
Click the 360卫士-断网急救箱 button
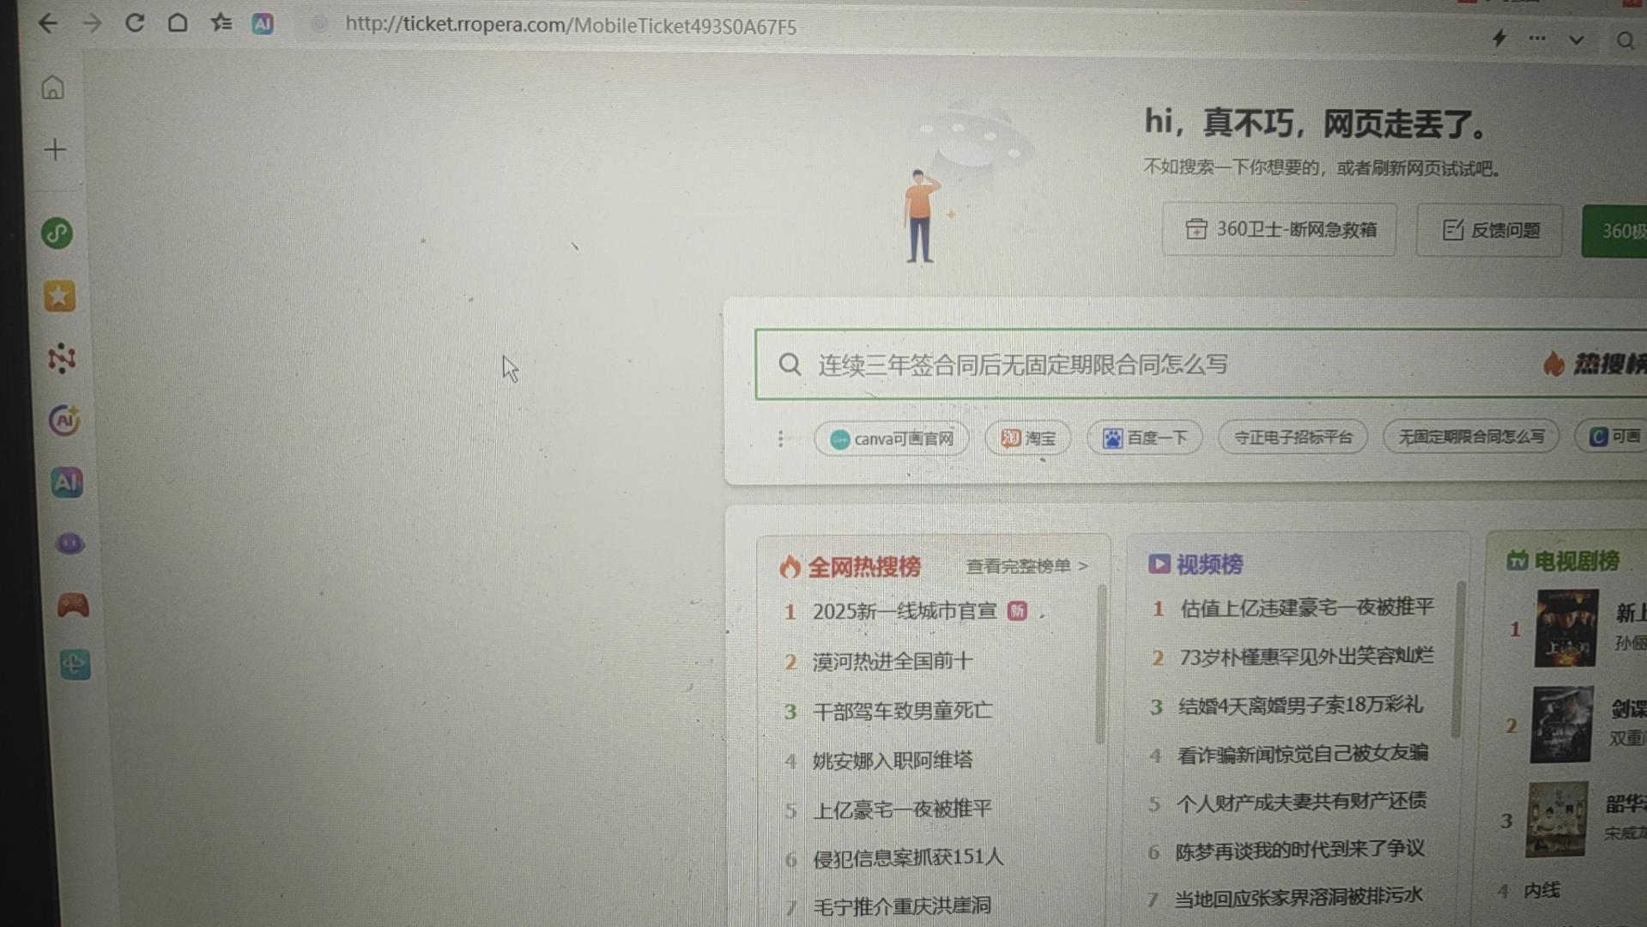point(1280,229)
